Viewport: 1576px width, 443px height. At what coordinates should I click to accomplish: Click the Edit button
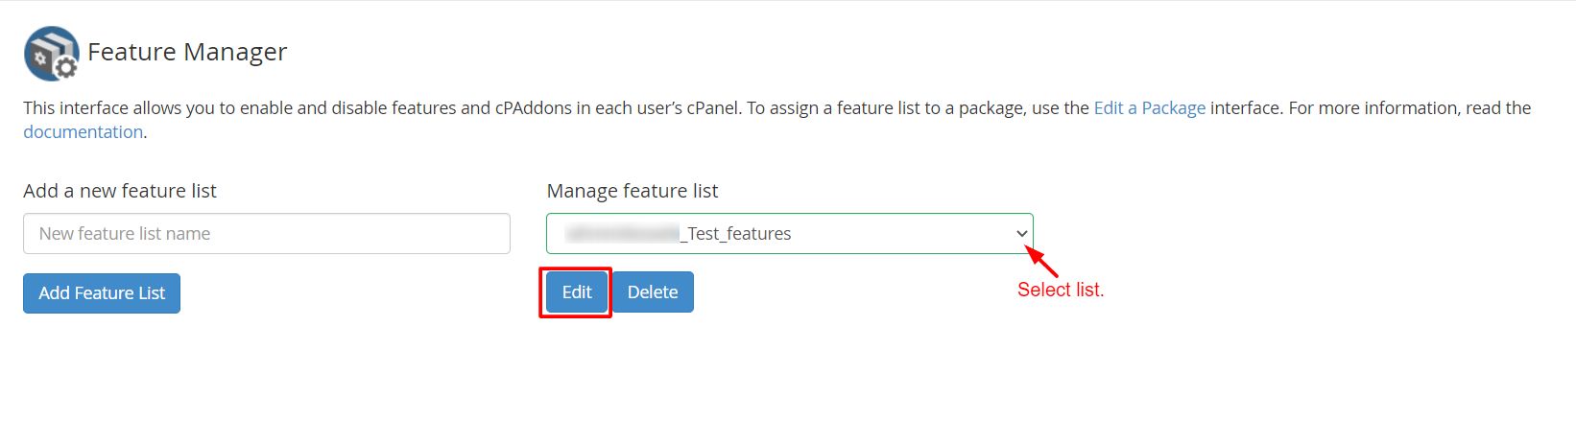(x=577, y=292)
